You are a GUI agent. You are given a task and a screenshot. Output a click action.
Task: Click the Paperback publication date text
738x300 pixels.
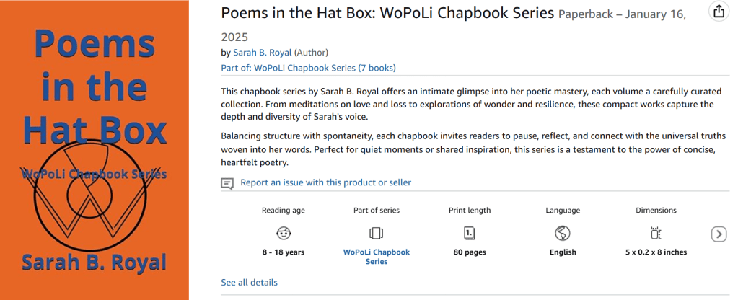pos(622,14)
